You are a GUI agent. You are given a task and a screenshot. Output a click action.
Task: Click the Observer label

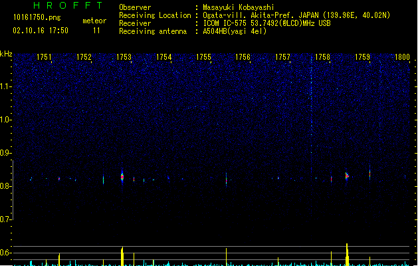pos(135,7)
